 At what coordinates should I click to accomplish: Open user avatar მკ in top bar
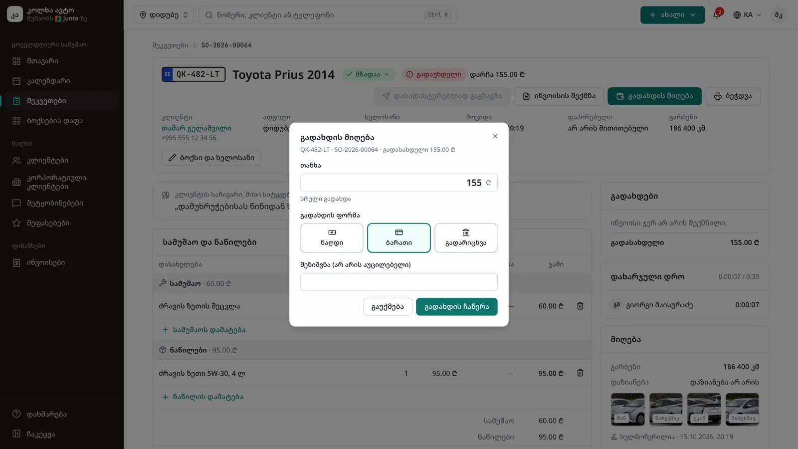(779, 15)
